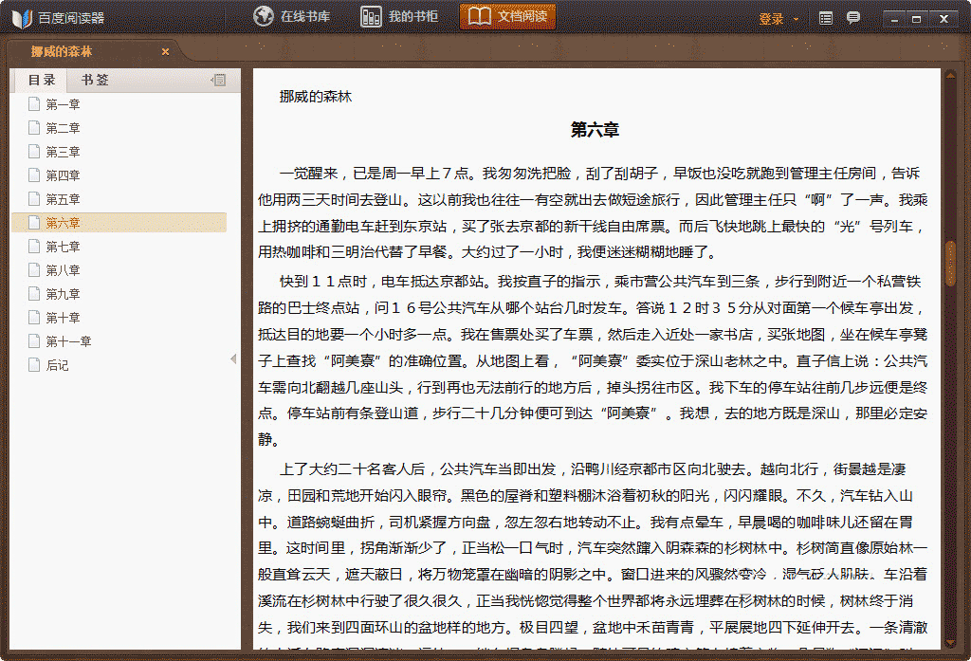Click the page icon beside 第六章
This screenshot has width=971, height=661.
[x=34, y=223]
